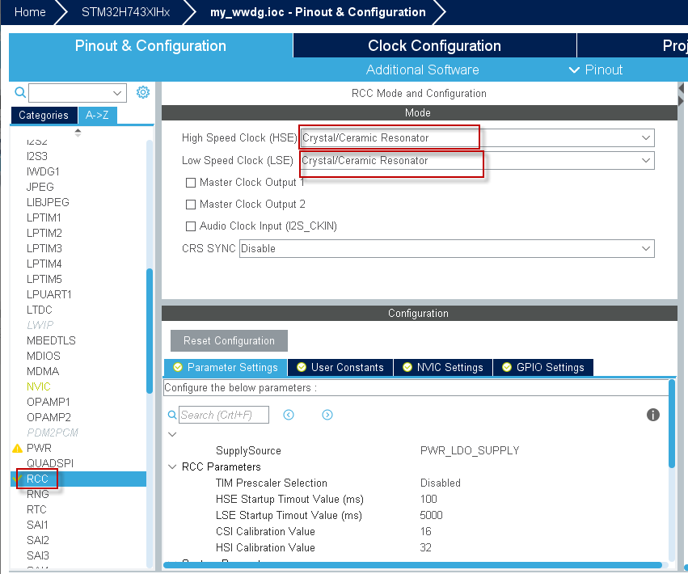Open Additional Software menu
Screen dimensions: 688x574
[x=423, y=70]
